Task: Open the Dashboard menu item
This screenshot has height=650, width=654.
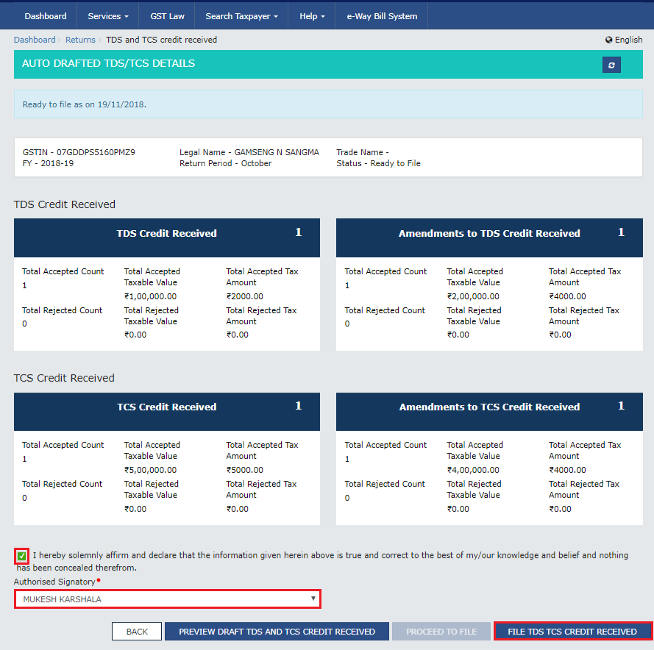Action: coord(46,16)
